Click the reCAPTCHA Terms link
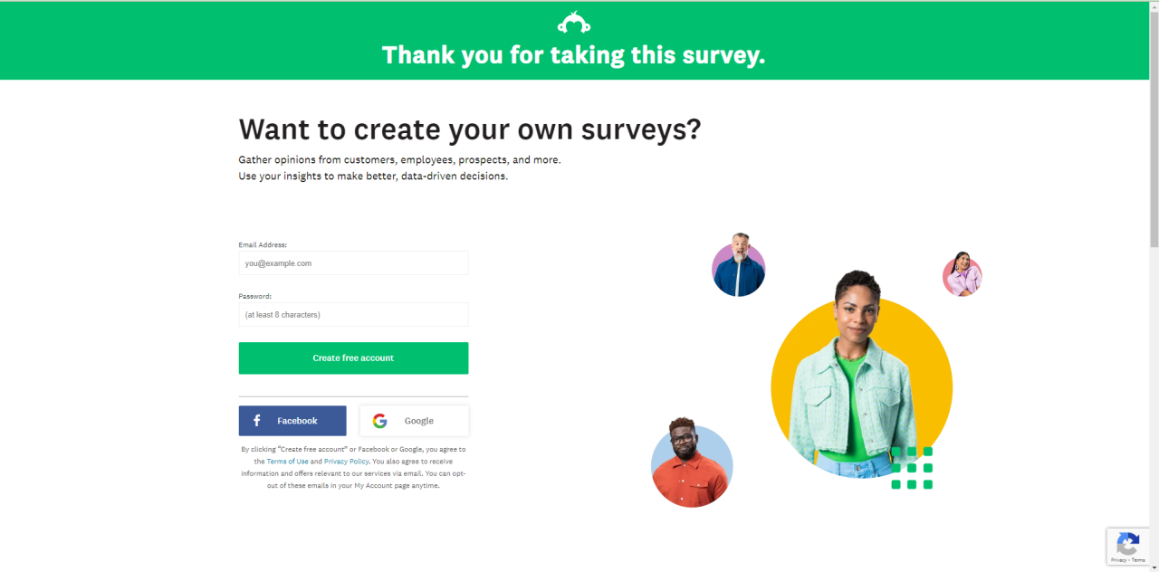1159x572 pixels. coord(1137,560)
